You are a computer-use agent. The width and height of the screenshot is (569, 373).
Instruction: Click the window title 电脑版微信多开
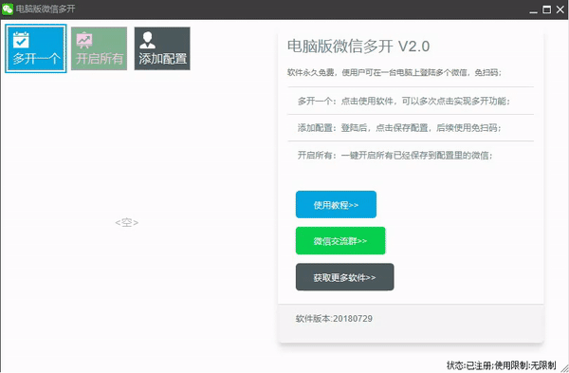click(x=46, y=9)
